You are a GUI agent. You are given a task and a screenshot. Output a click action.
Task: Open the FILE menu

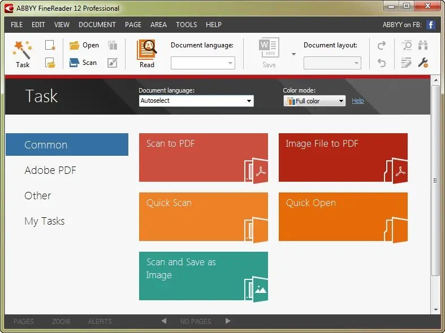coord(17,25)
